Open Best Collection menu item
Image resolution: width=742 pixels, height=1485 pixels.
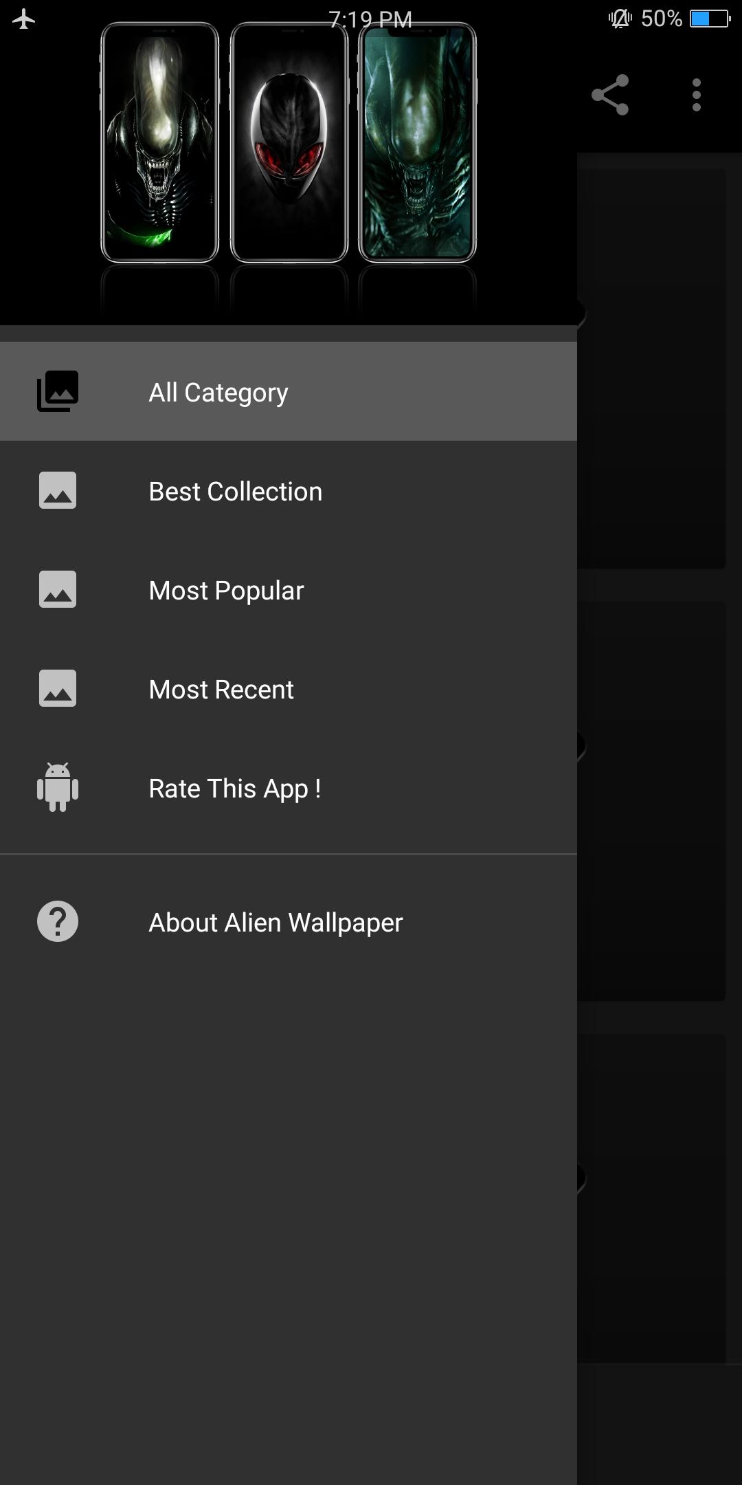tap(289, 490)
